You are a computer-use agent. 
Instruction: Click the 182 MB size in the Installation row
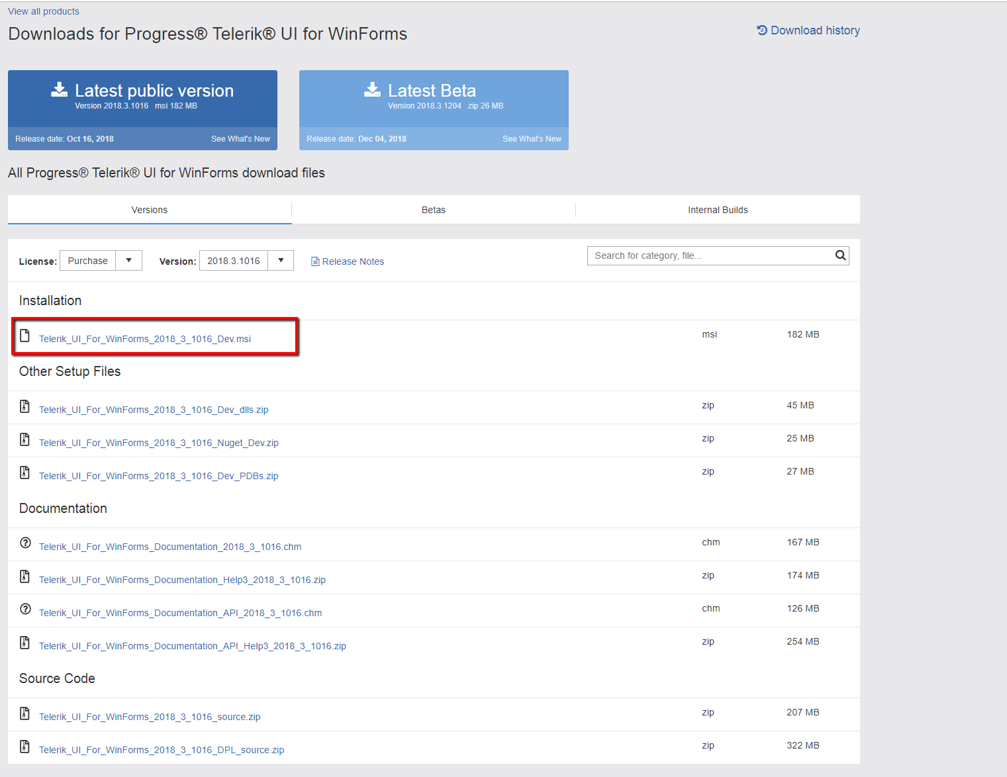click(803, 334)
